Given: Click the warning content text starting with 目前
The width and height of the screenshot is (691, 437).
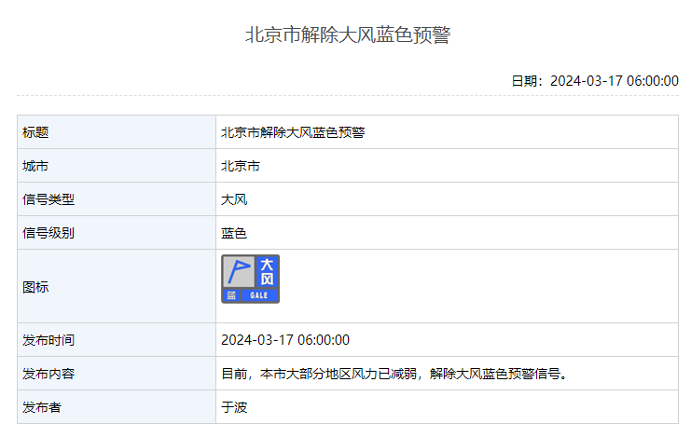Looking at the screenshot, I should [x=394, y=374].
